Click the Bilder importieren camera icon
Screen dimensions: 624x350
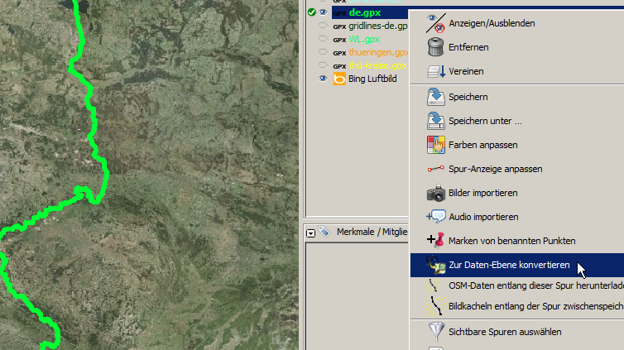436,193
